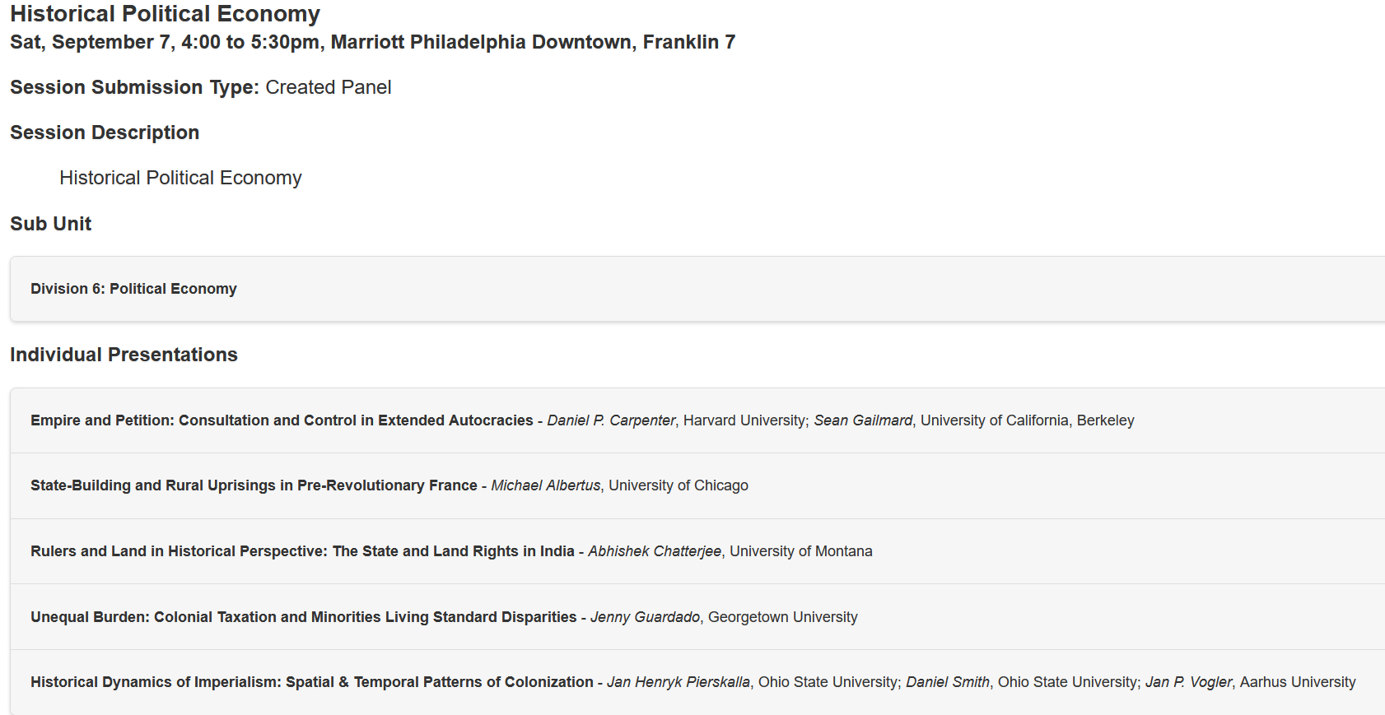Viewport: 1385px width, 715px height.
Task: Click the Sub Unit heading
Action: coord(50,224)
